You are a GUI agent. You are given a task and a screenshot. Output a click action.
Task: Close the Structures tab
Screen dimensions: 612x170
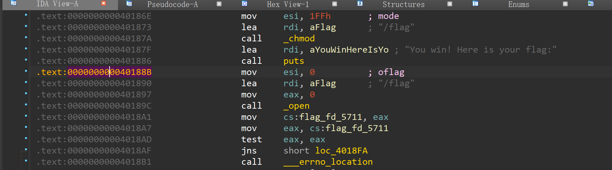[x=450, y=4]
